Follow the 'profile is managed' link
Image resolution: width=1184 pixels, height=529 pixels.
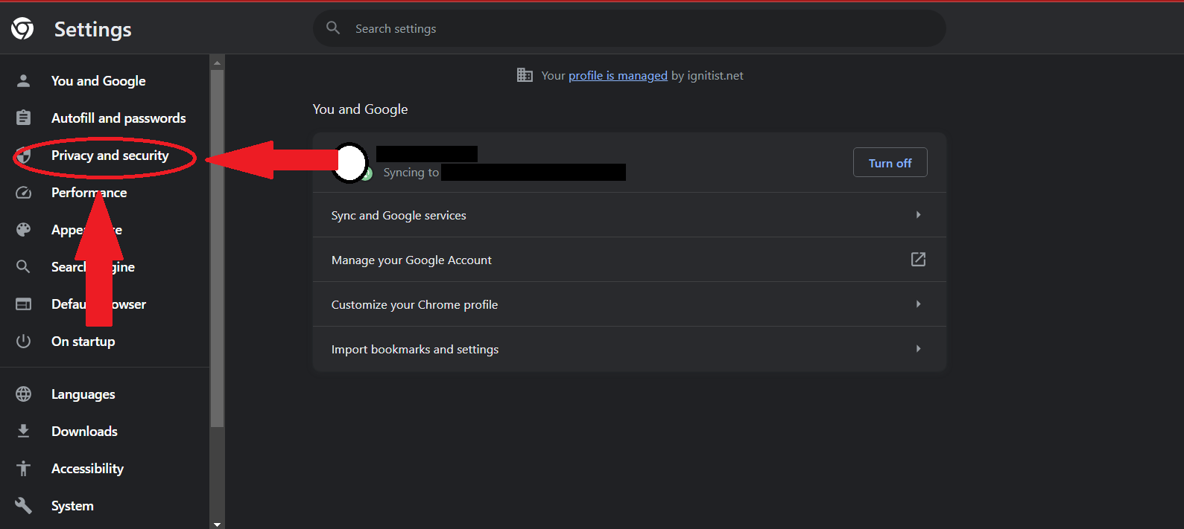click(618, 75)
